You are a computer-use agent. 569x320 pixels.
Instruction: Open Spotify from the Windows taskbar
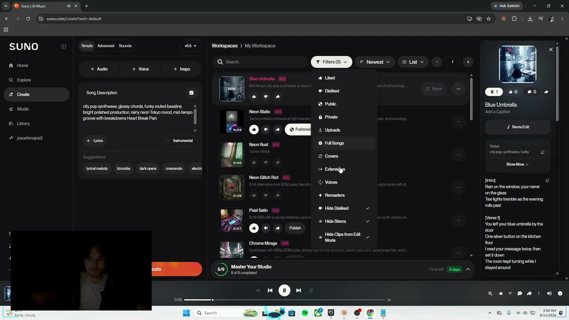point(305,313)
